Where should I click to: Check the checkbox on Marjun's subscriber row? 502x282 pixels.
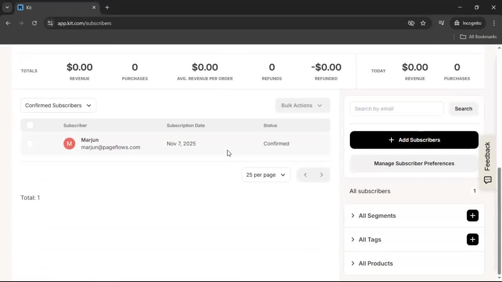click(x=30, y=143)
